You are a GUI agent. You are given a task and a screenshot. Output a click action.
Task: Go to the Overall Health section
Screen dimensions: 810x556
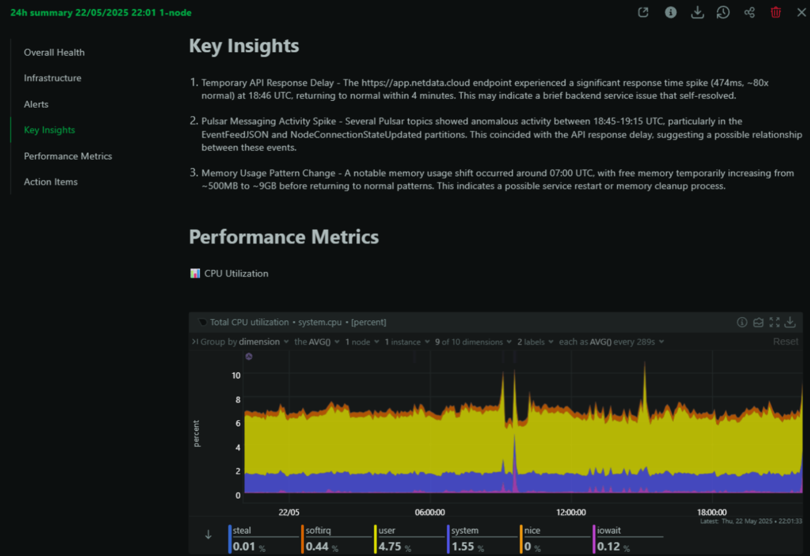[x=54, y=52]
